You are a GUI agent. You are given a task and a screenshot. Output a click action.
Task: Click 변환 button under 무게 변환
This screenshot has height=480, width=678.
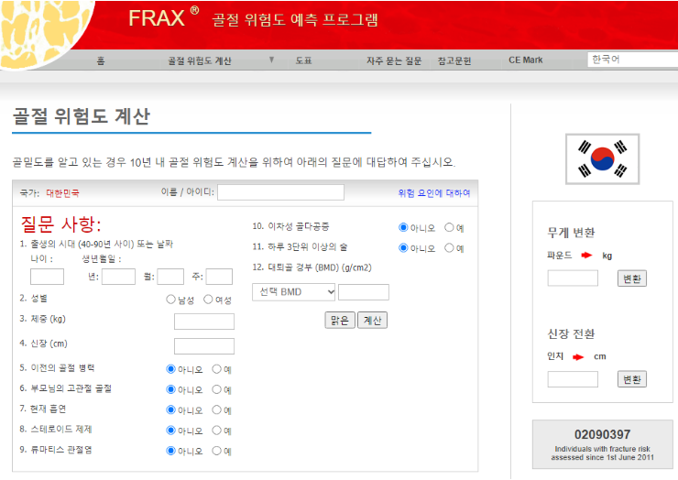coord(632,278)
